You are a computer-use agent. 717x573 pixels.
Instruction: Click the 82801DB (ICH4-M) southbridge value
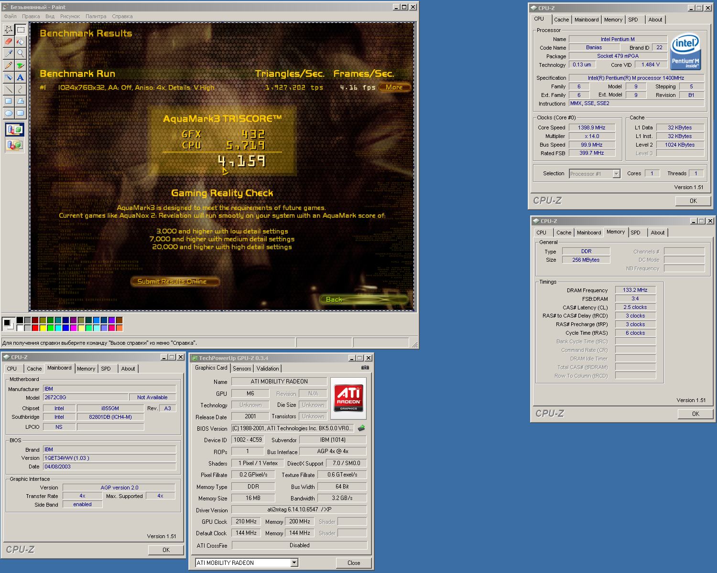pyautogui.click(x=110, y=417)
